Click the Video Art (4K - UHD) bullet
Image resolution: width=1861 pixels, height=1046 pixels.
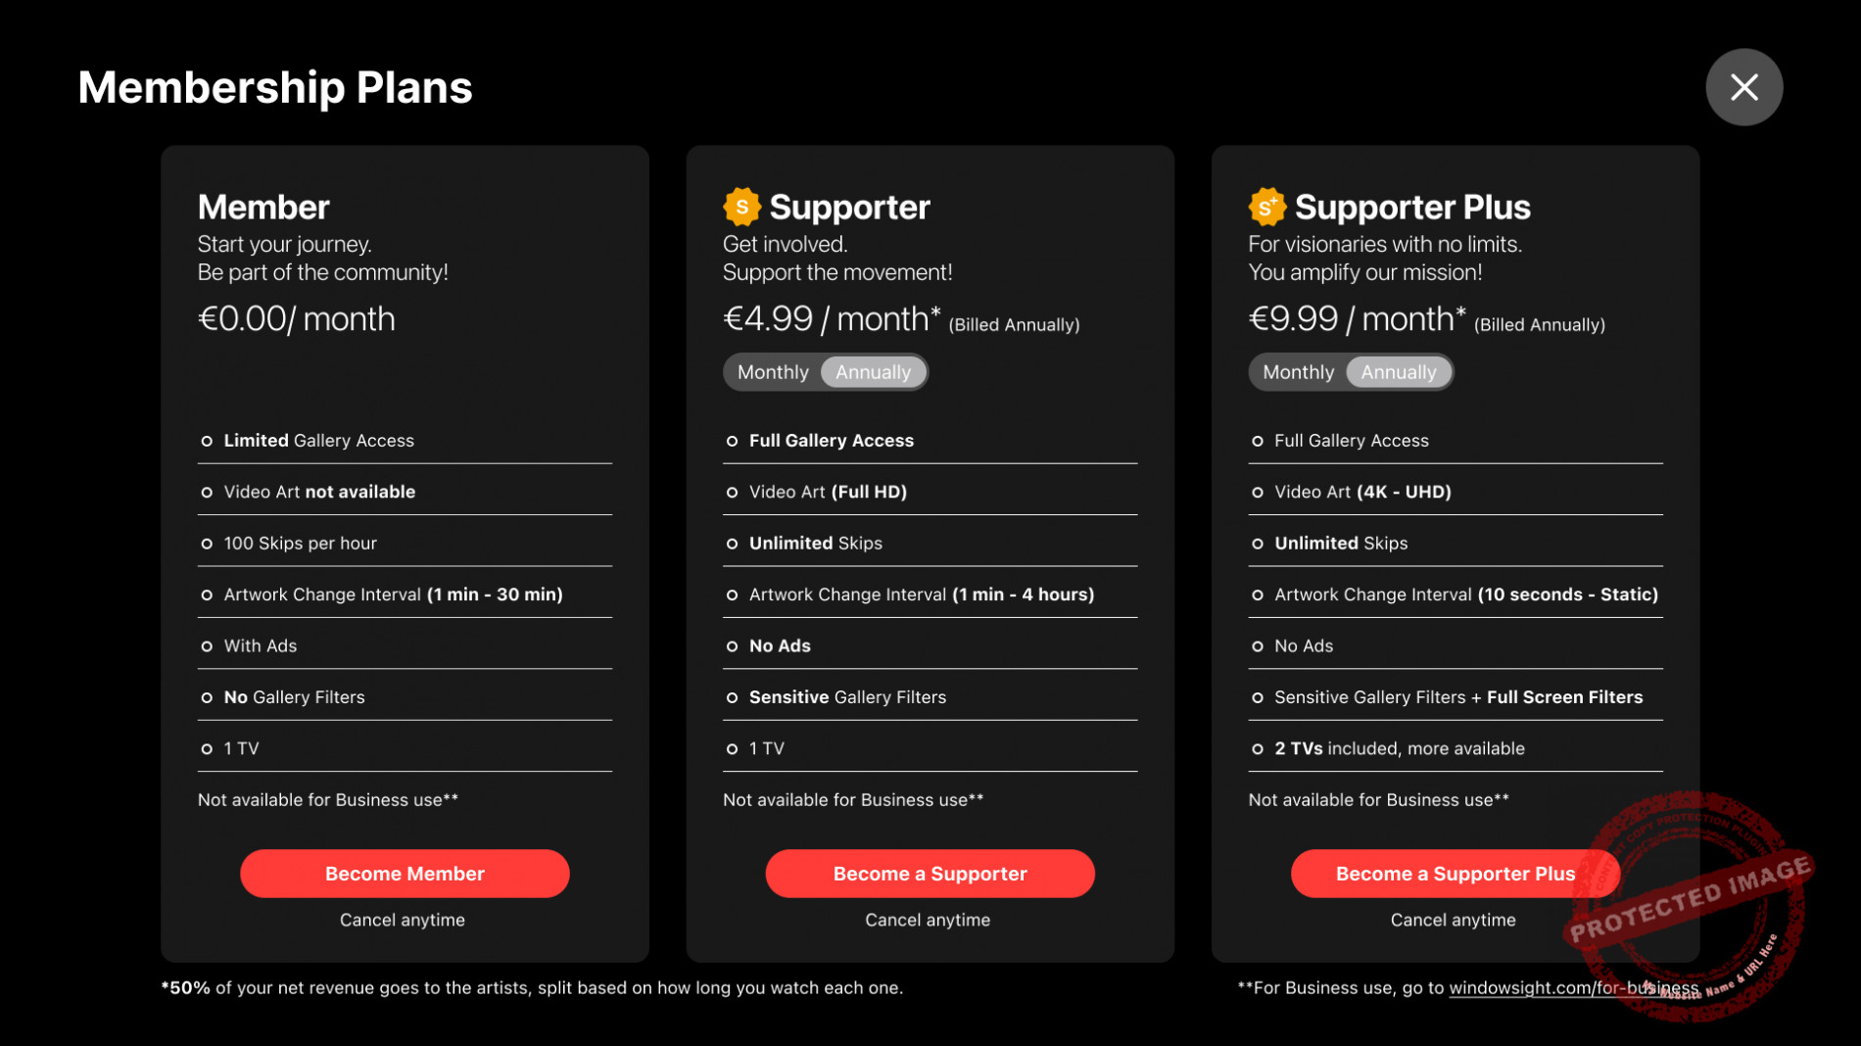[x=1258, y=492]
